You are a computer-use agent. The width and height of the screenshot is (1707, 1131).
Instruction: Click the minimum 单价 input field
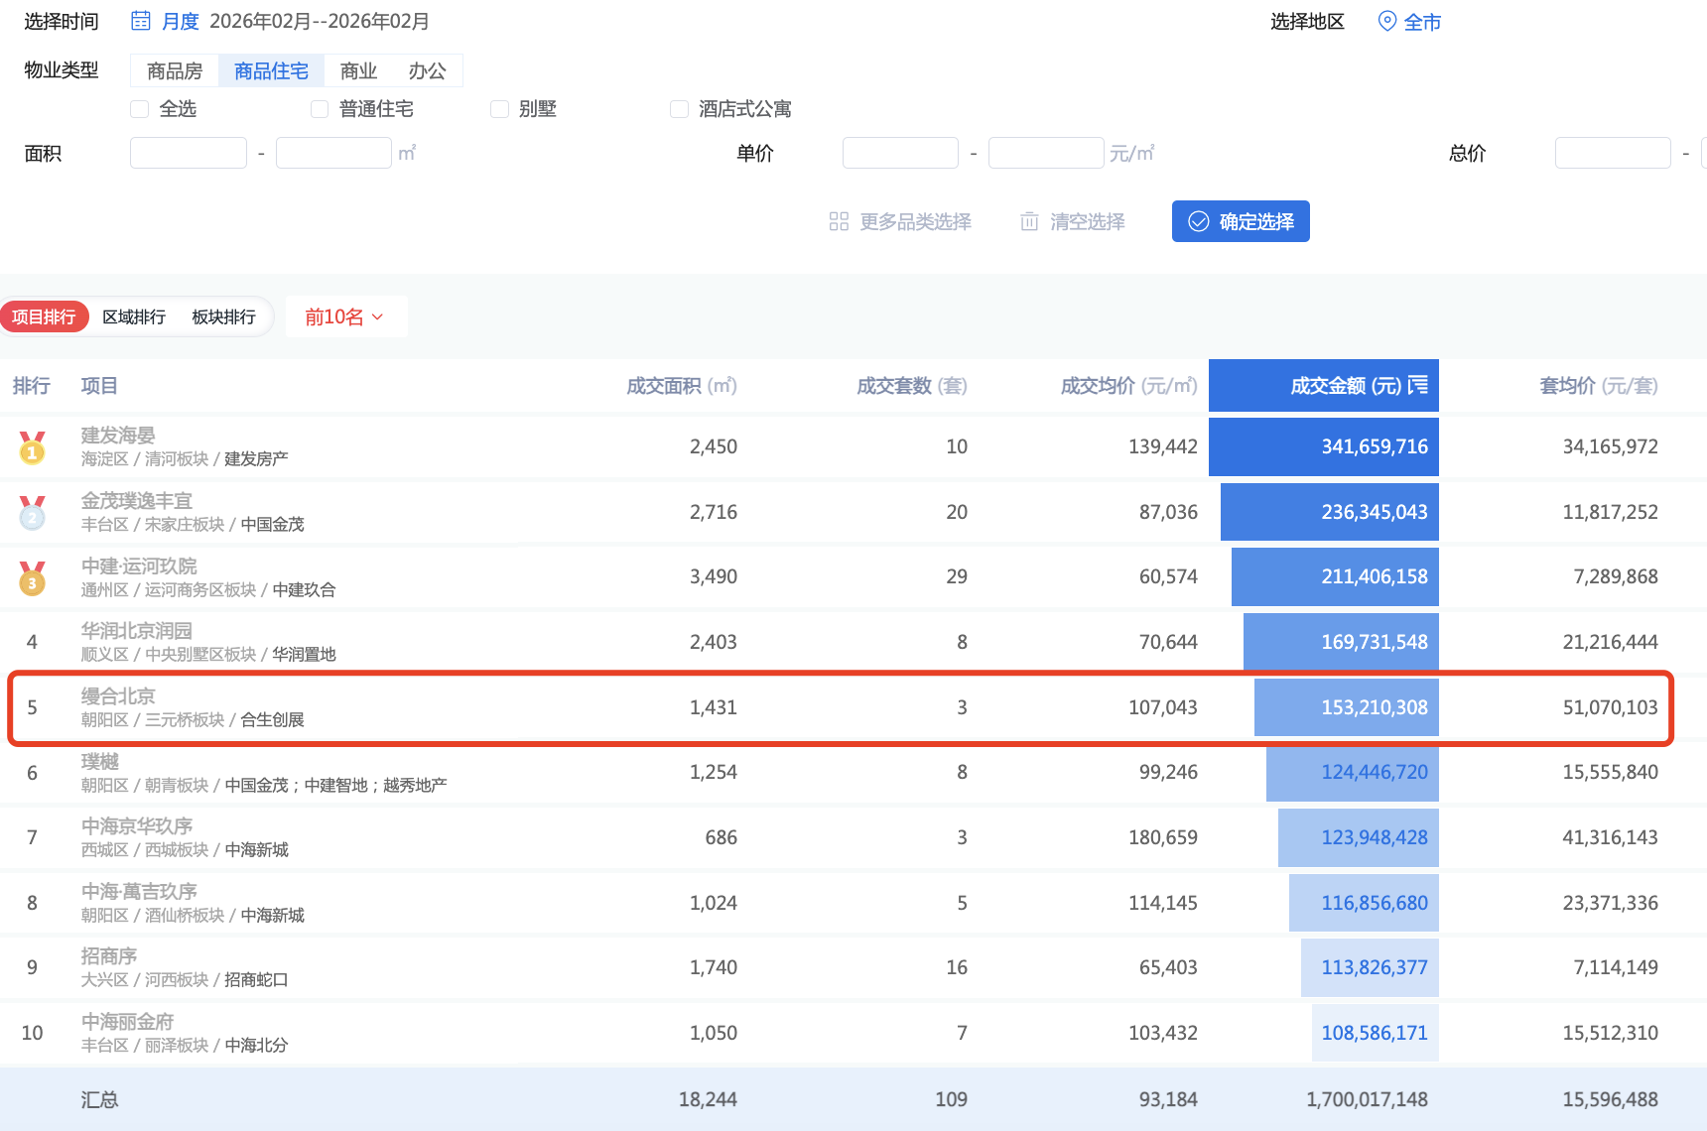pos(899,153)
